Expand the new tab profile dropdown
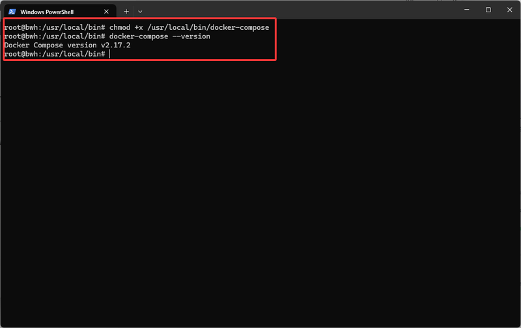 coord(140,12)
